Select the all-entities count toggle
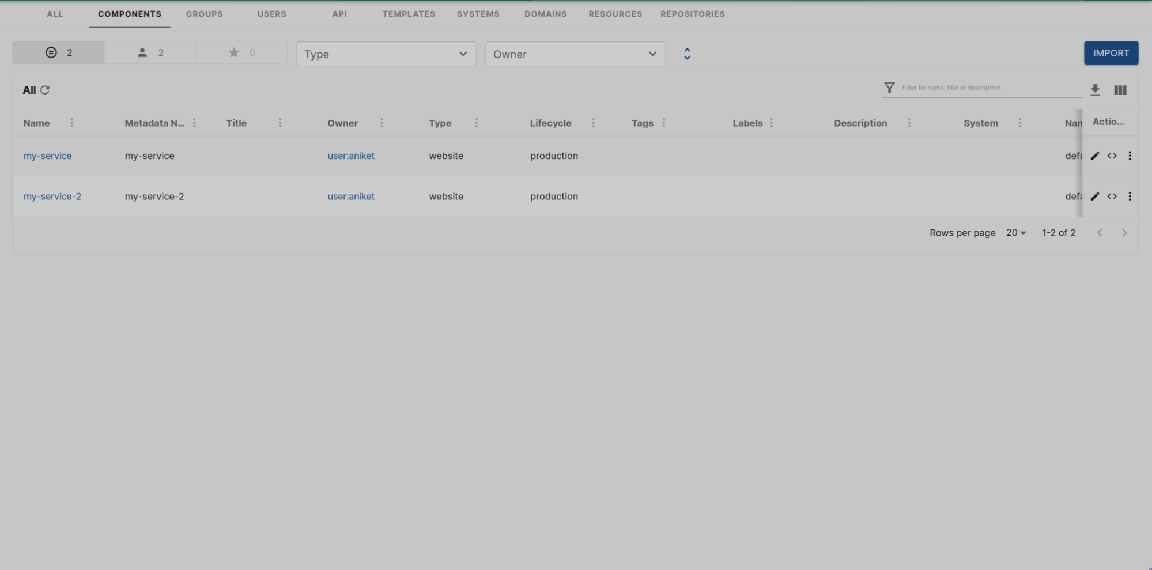This screenshot has height=570, width=1152. [58, 52]
